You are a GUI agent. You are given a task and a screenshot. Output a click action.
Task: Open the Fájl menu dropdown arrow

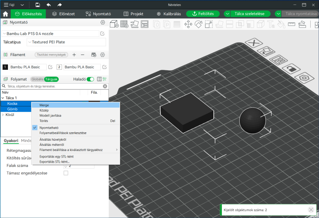[x=22, y=5]
